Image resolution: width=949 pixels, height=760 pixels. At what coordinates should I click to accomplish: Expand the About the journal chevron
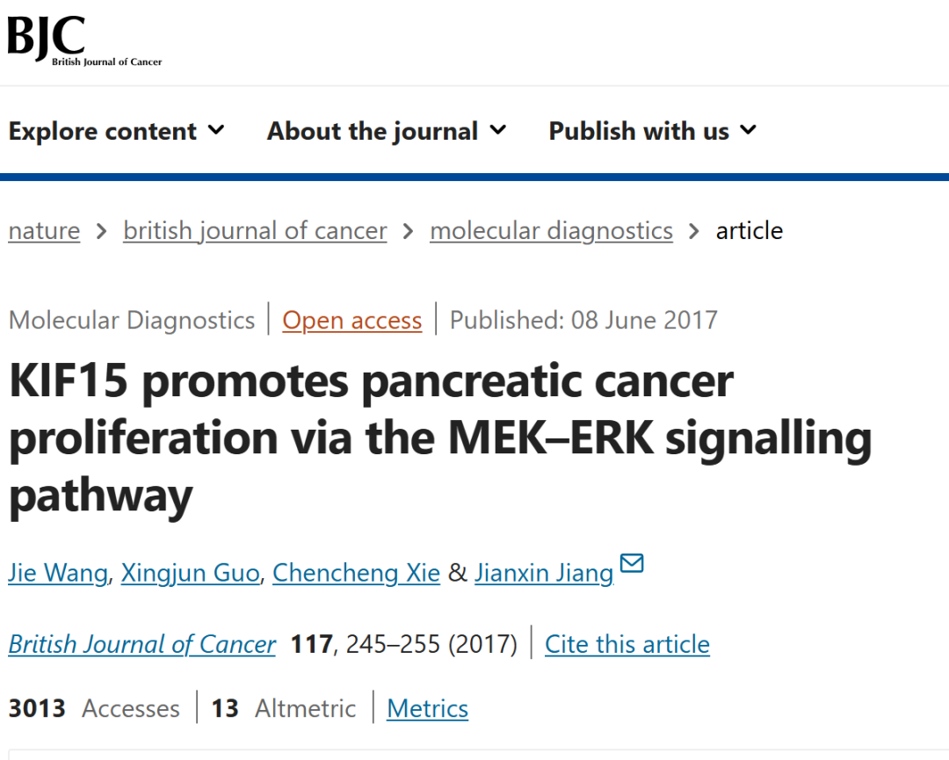click(x=498, y=129)
